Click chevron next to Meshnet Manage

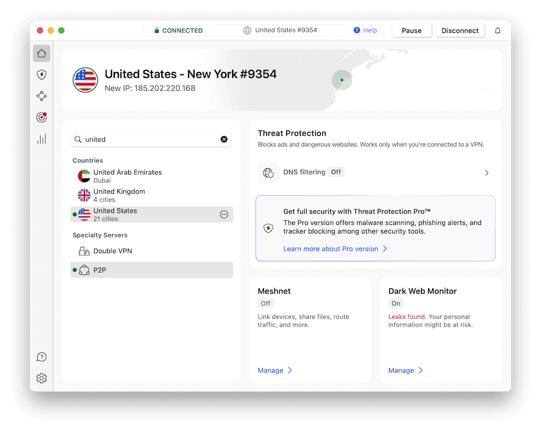(290, 370)
